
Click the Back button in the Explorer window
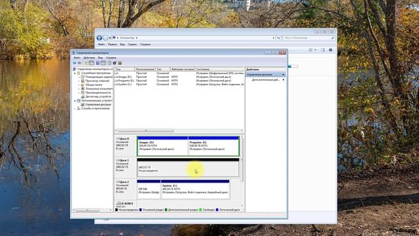click(x=100, y=38)
